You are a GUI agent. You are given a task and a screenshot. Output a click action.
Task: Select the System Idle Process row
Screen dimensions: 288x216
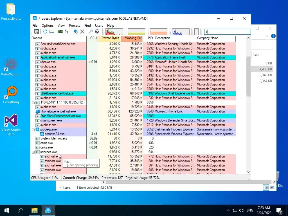pos(133,138)
